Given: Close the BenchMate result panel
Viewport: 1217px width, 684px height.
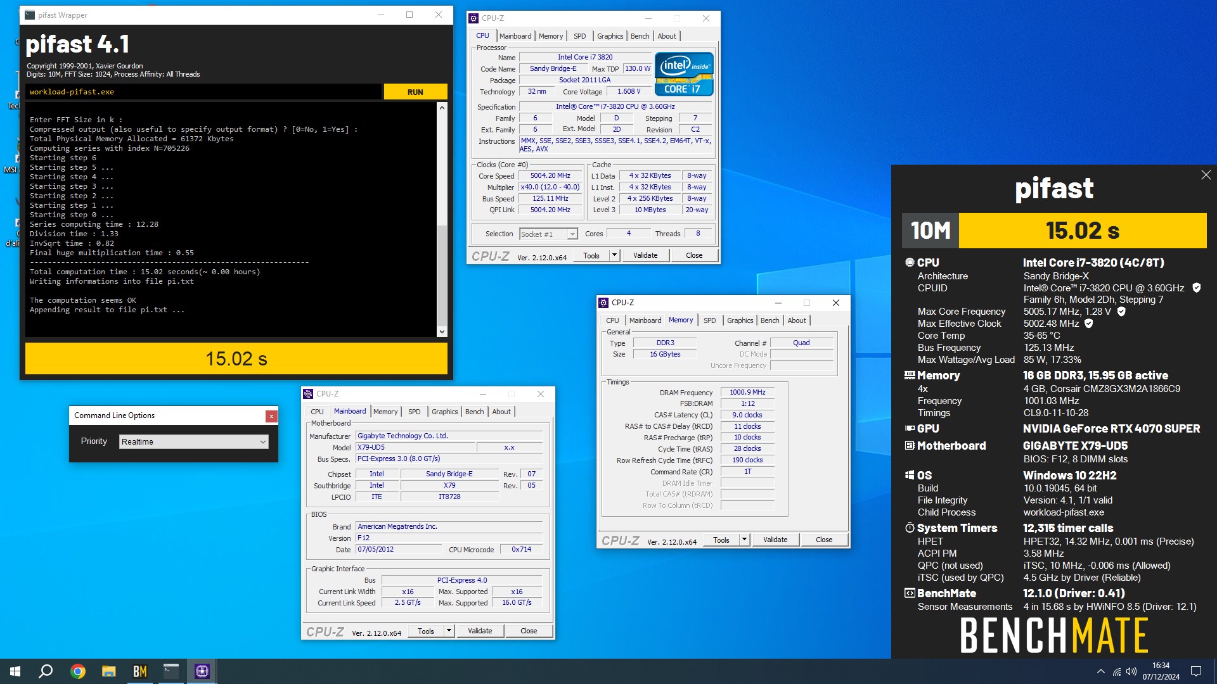Looking at the screenshot, I should point(1206,175).
